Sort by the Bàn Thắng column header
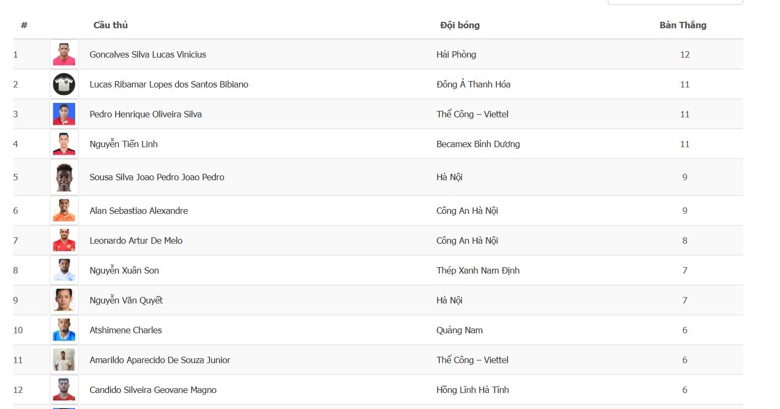780x409 pixels. (x=683, y=25)
